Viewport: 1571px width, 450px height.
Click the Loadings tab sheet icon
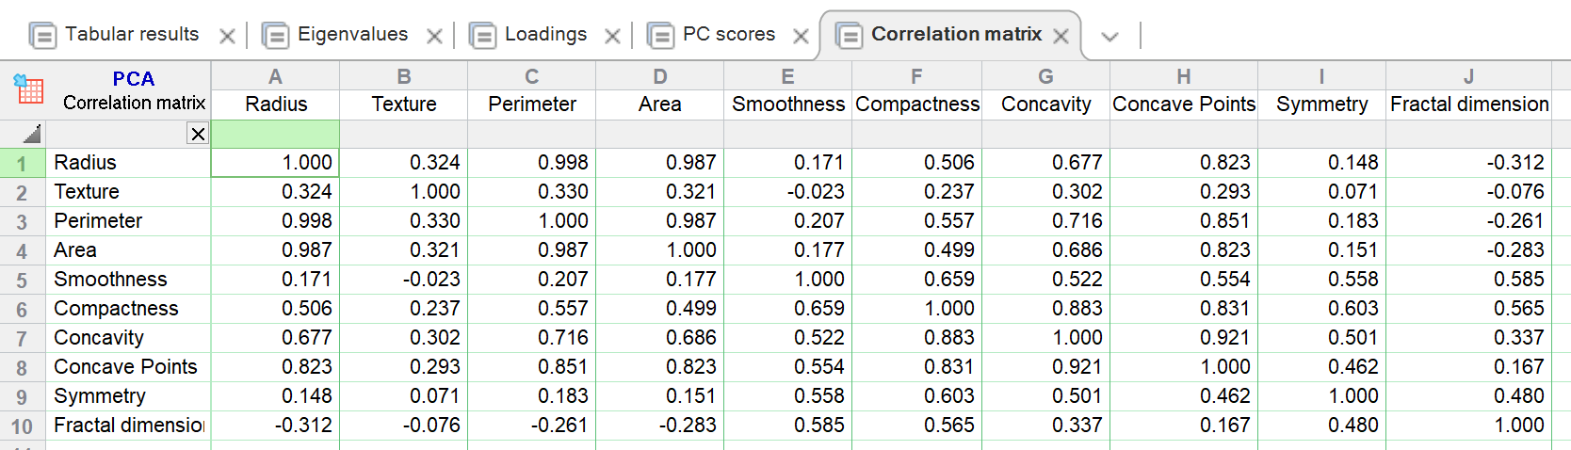(x=482, y=36)
